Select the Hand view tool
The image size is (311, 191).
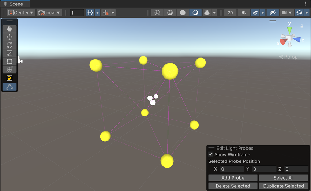click(x=10, y=29)
